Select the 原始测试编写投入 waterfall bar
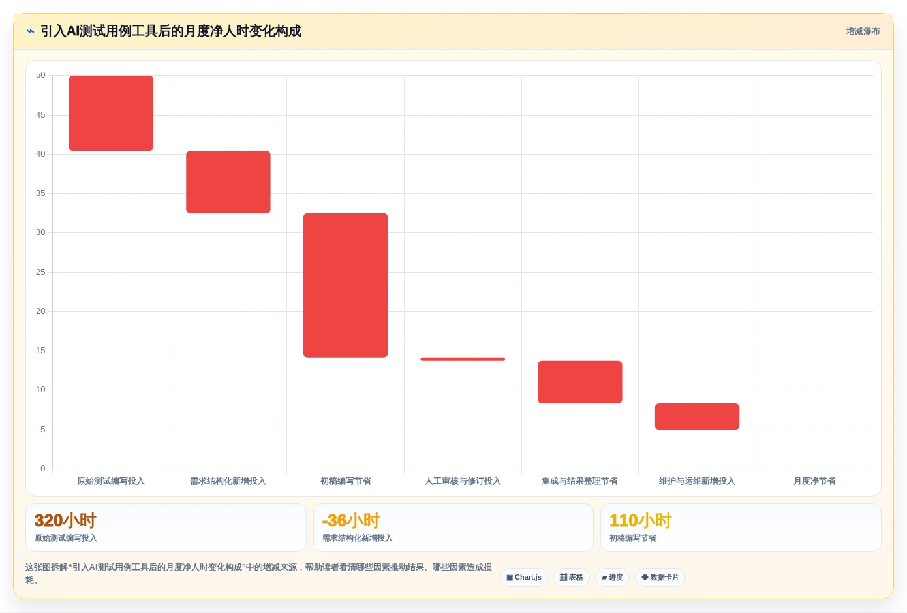907x613 pixels. click(111, 114)
